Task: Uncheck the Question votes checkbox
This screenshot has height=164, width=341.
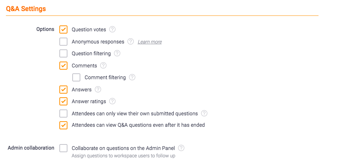Action: coord(63,29)
